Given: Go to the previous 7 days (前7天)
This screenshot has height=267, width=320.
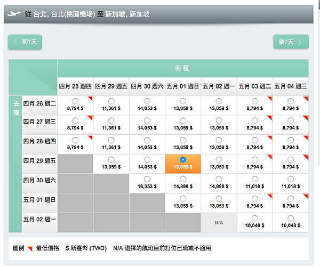Looking at the screenshot, I should [x=25, y=42].
